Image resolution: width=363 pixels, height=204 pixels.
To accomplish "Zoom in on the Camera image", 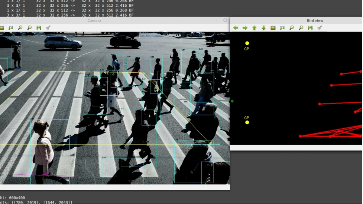I will click(20, 28).
